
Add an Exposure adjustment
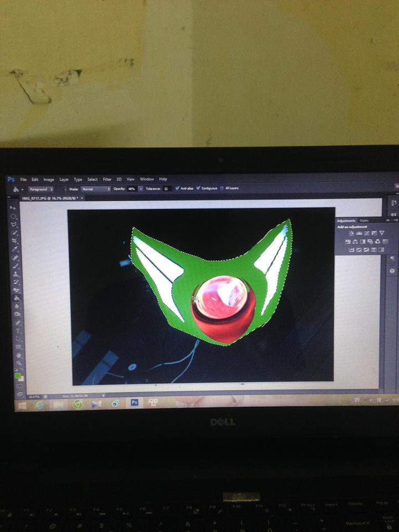[374, 233]
